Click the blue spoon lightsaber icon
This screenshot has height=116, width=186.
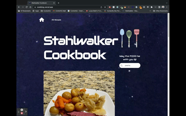coord(122,38)
